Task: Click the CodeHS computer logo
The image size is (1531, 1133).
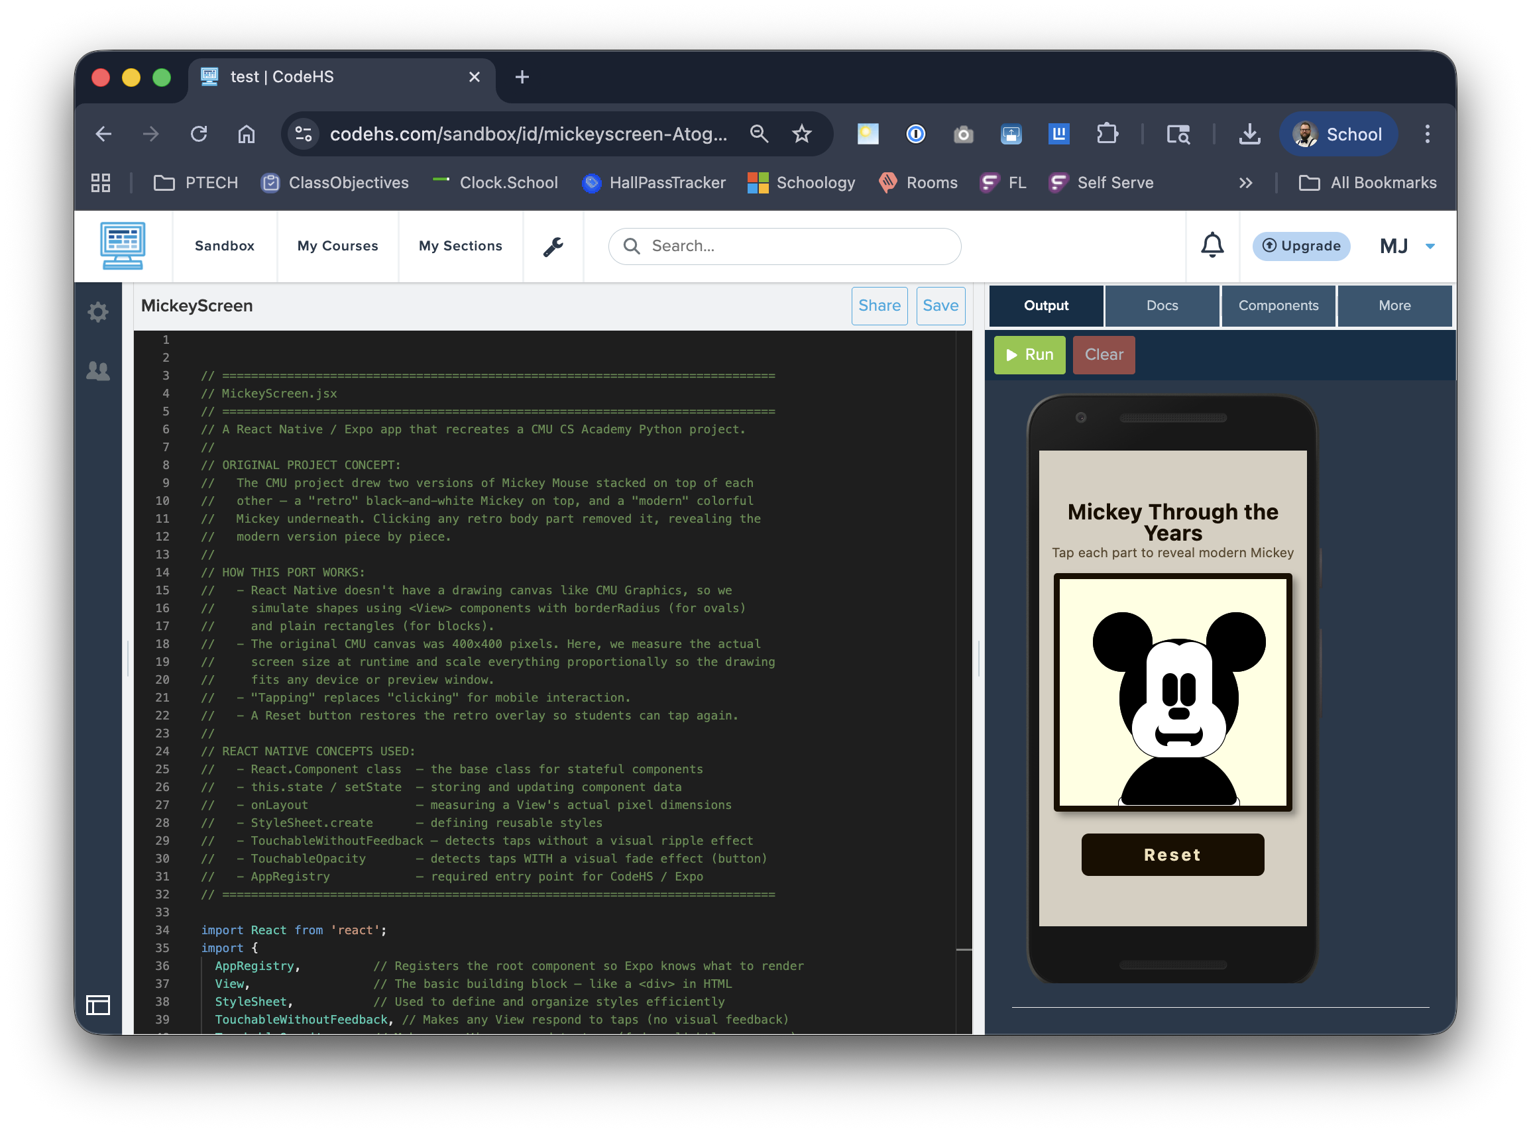Action: click(123, 246)
